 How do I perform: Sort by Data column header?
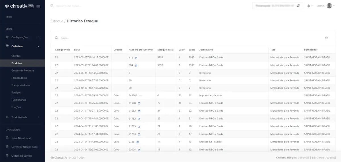77,50
